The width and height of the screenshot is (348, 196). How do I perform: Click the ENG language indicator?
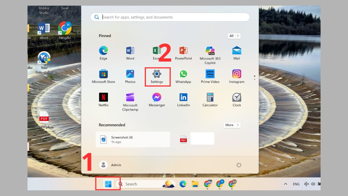(x=296, y=184)
